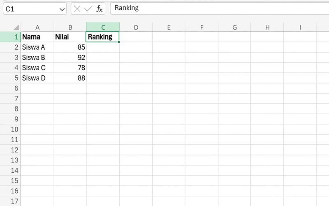Image resolution: width=329 pixels, height=206 pixels.
Task: Select the cell with value 78
Action: tap(70, 68)
